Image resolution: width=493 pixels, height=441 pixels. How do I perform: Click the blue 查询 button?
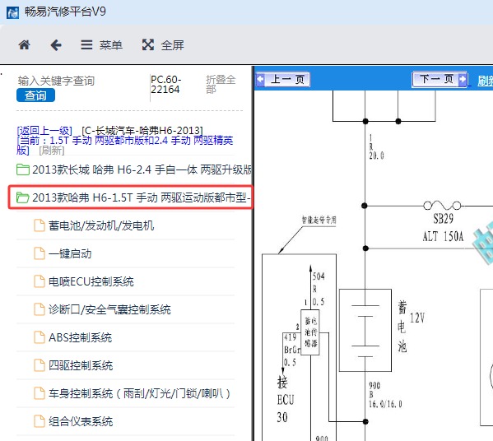point(35,95)
